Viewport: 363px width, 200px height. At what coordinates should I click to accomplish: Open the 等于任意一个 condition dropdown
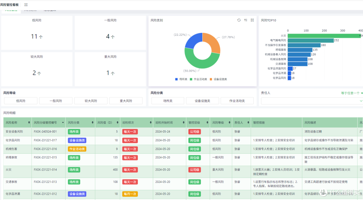click(x=352, y=93)
